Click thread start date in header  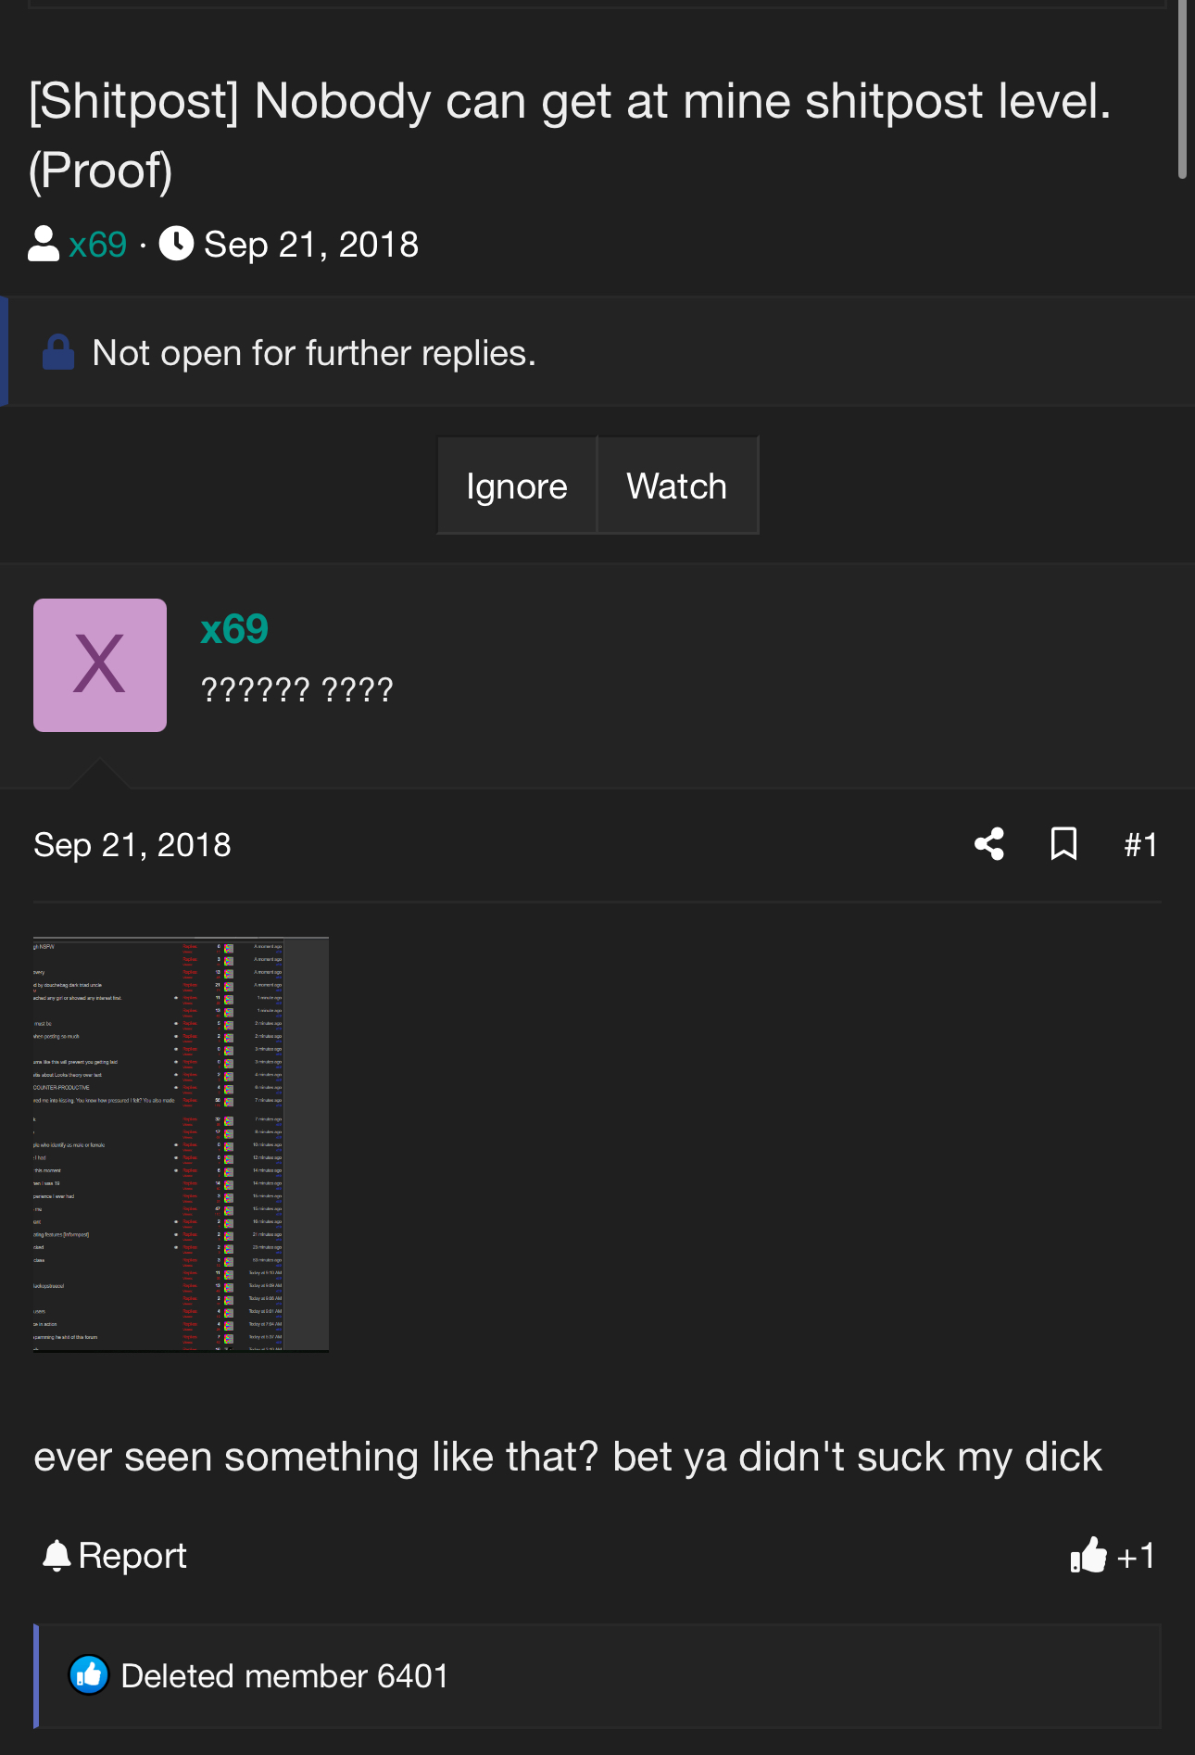pyautogui.click(x=311, y=245)
